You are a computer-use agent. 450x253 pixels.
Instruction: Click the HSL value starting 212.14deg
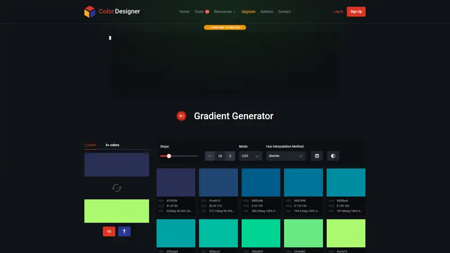[222, 211]
